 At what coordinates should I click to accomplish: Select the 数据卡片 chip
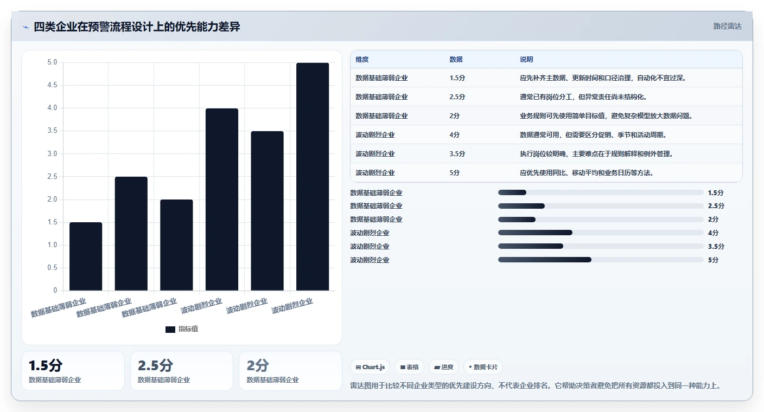[x=483, y=367]
